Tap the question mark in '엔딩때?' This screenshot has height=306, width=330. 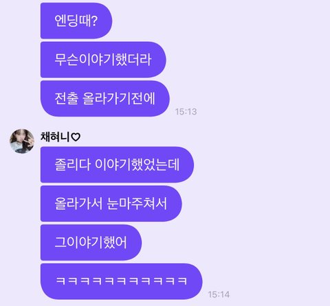(94, 21)
